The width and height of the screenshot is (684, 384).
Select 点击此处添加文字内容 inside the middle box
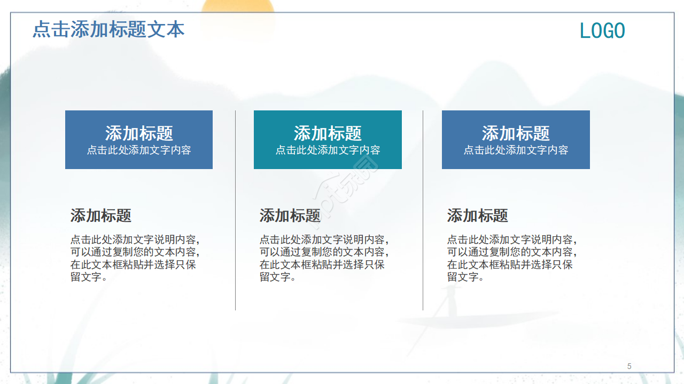coord(328,150)
